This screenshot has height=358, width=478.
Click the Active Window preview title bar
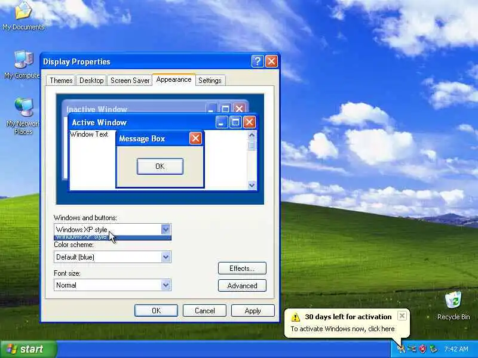(x=163, y=122)
